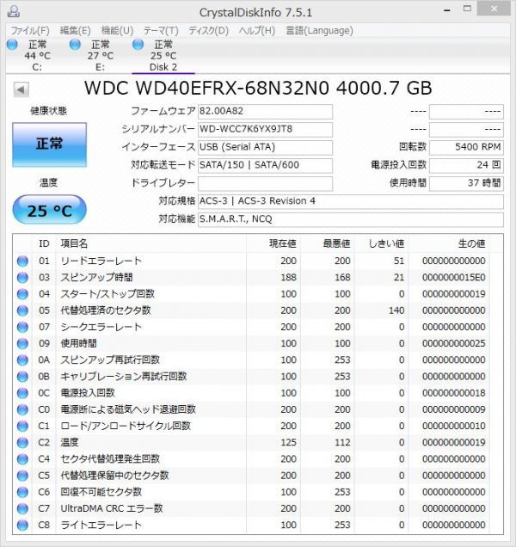Click status icon for 09 使用時間
The height and width of the screenshot is (547, 516).
pos(22,344)
